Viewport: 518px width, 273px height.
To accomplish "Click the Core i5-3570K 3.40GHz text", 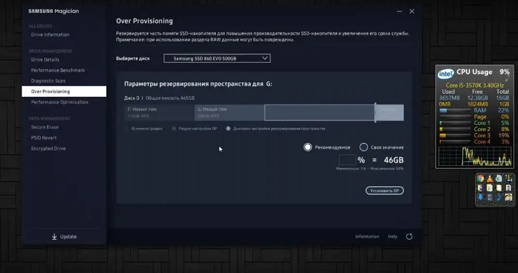I will tap(474, 85).
